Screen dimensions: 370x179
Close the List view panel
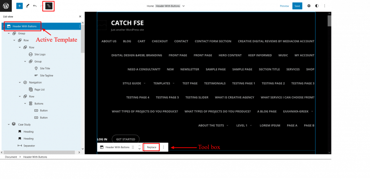click(x=80, y=17)
